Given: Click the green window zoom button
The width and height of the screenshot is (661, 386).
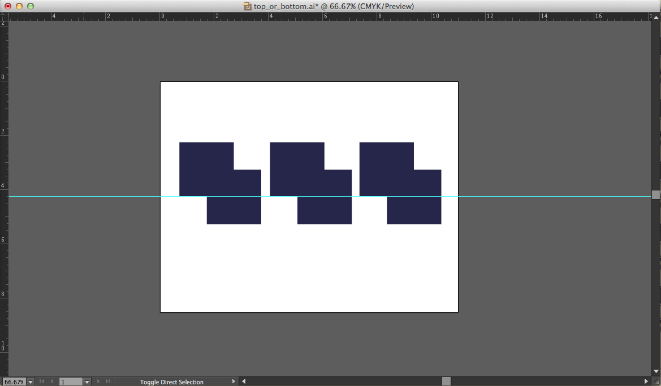Looking at the screenshot, I should (31, 6).
